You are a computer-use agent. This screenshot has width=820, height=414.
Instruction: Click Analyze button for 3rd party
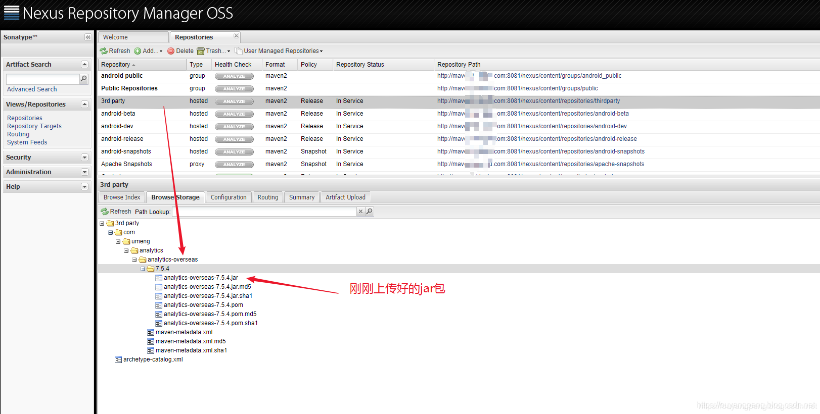click(x=234, y=101)
